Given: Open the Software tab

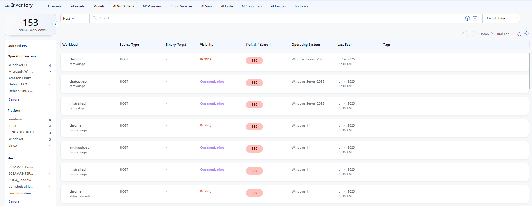Looking at the screenshot, I should coord(301,6).
